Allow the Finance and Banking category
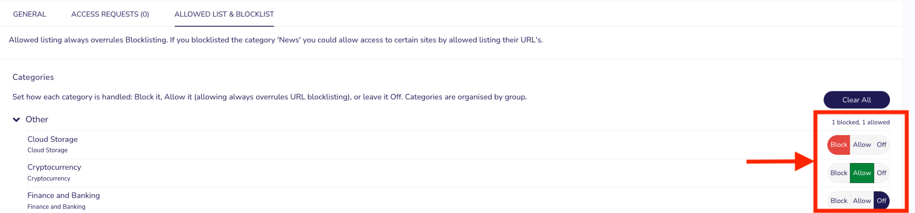The width and height of the screenshot is (915, 213). [x=862, y=201]
